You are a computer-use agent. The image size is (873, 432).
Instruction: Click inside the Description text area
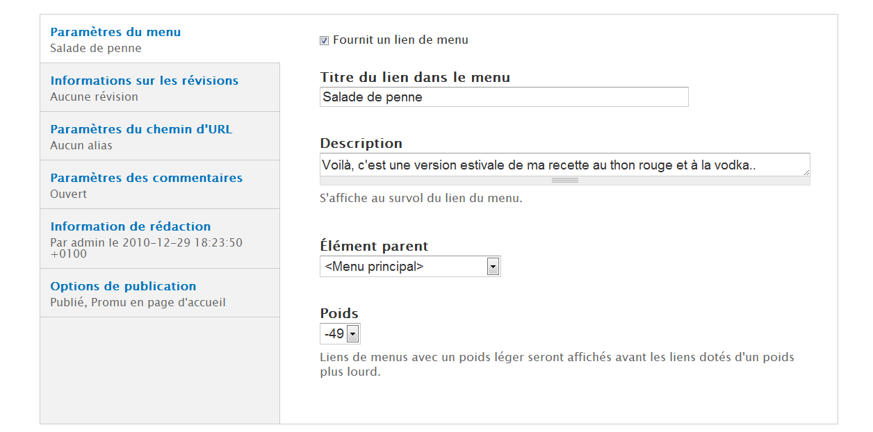click(564, 165)
